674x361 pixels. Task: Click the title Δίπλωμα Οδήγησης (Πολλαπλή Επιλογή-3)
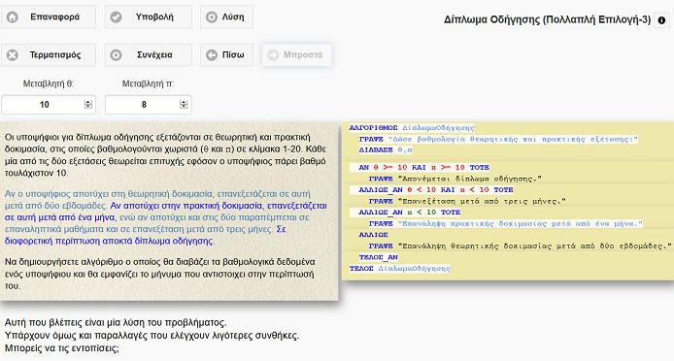tap(547, 19)
